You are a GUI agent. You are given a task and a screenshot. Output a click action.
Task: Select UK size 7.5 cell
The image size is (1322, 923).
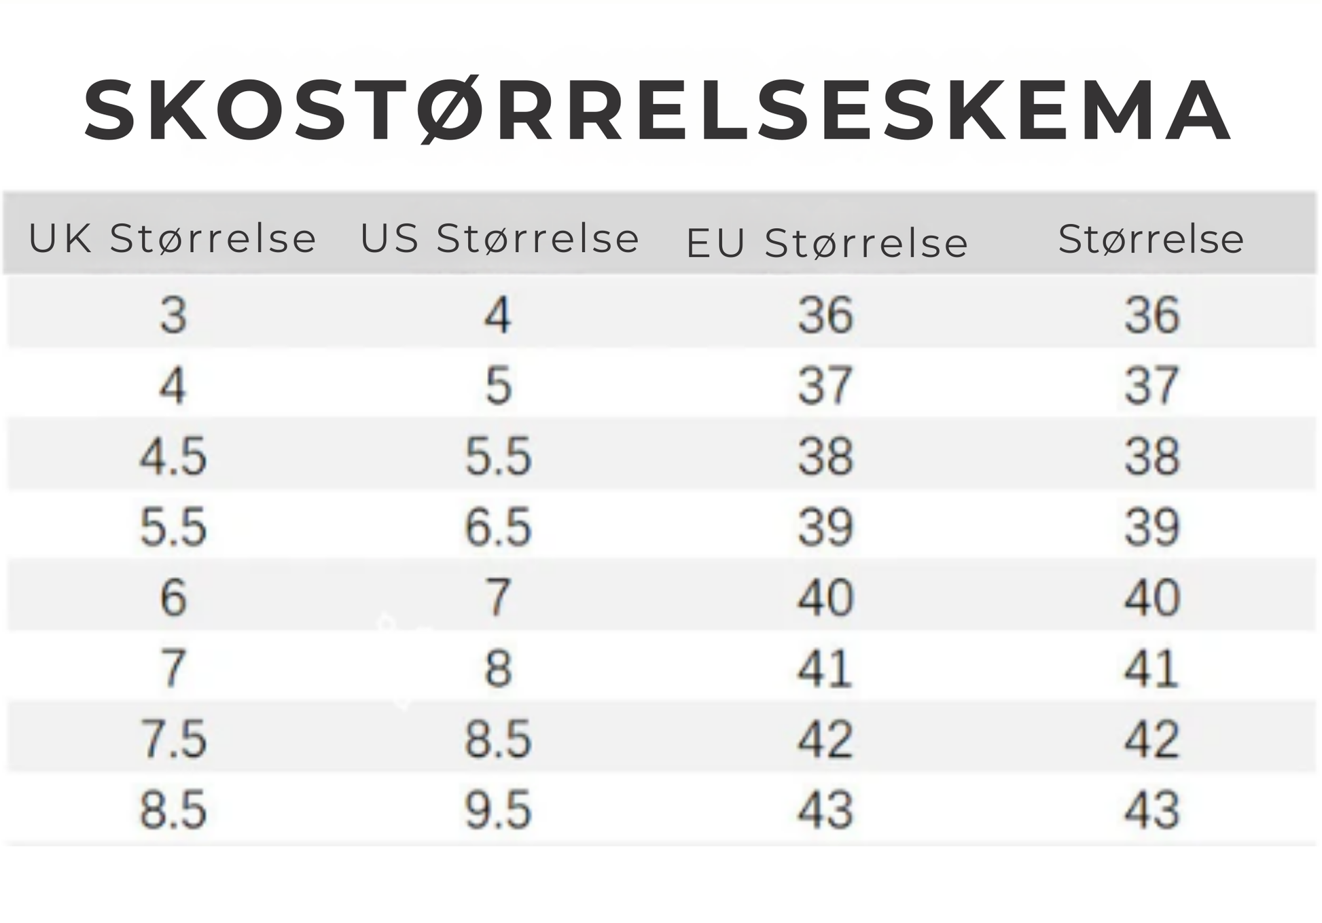(173, 739)
